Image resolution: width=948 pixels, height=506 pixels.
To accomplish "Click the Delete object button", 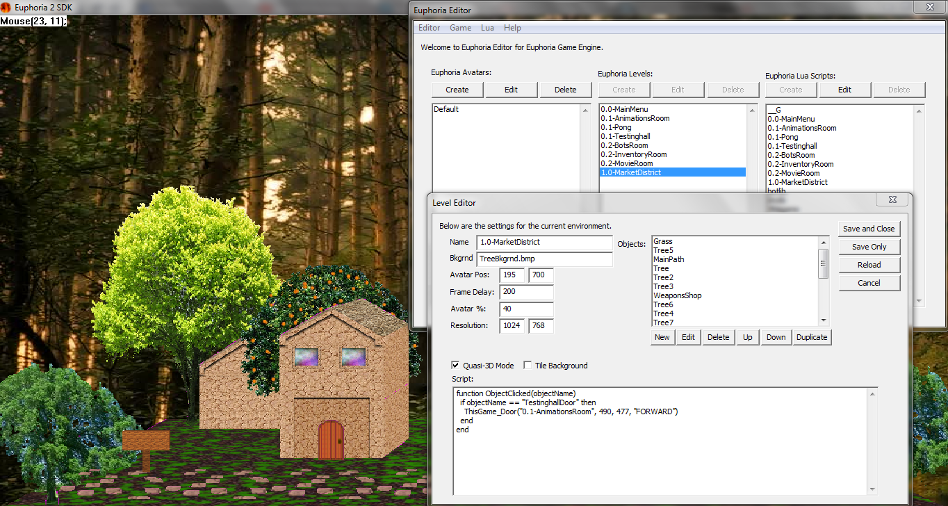I will click(719, 337).
